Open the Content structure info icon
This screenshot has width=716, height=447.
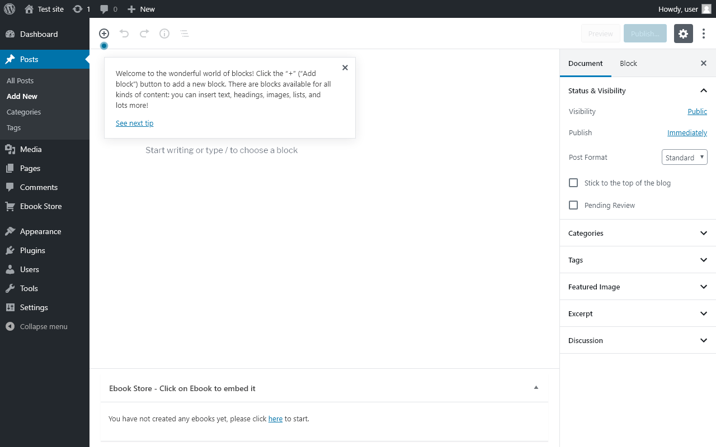tap(164, 34)
